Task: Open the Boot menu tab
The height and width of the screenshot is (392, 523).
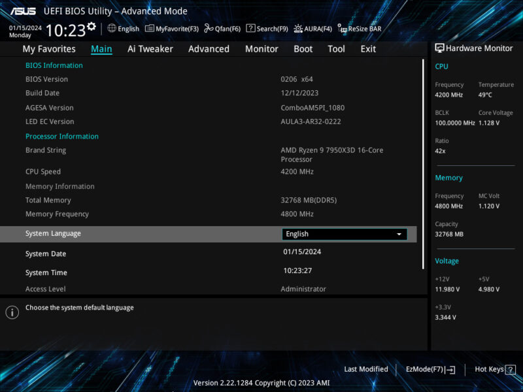Action: tap(303, 48)
